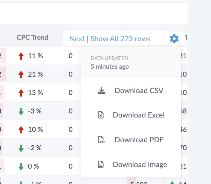The image size is (211, 184).
Task: Go to Next page of rows
Action: [x=77, y=39]
